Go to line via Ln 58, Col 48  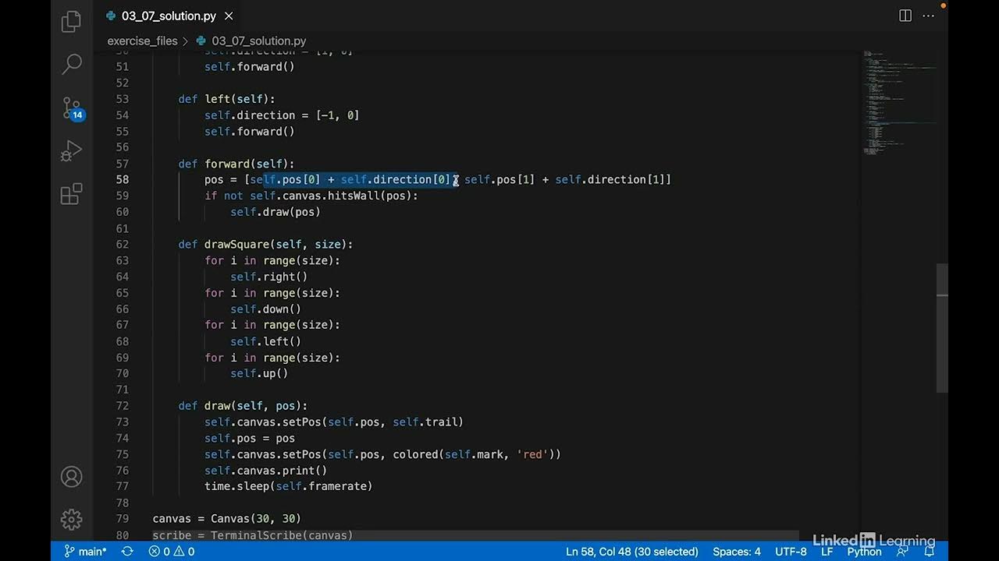point(632,552)
